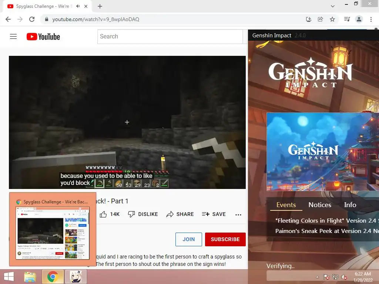Reload the YouTube page
Image resolution: width=379 pixels, height=284 pixels.
tap(32, 19)
